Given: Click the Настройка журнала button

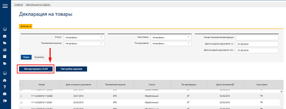Looking at the screenshot, I should [x=71, y=69].
